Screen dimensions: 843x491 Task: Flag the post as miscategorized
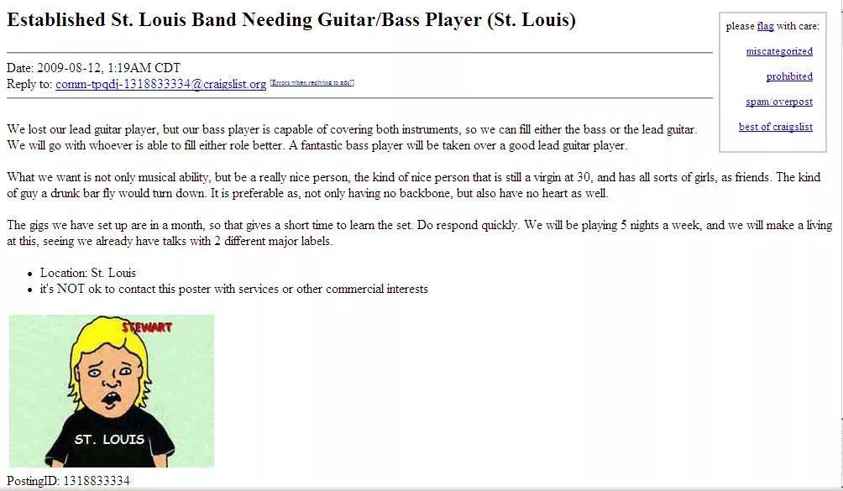(x=779, y=51)
